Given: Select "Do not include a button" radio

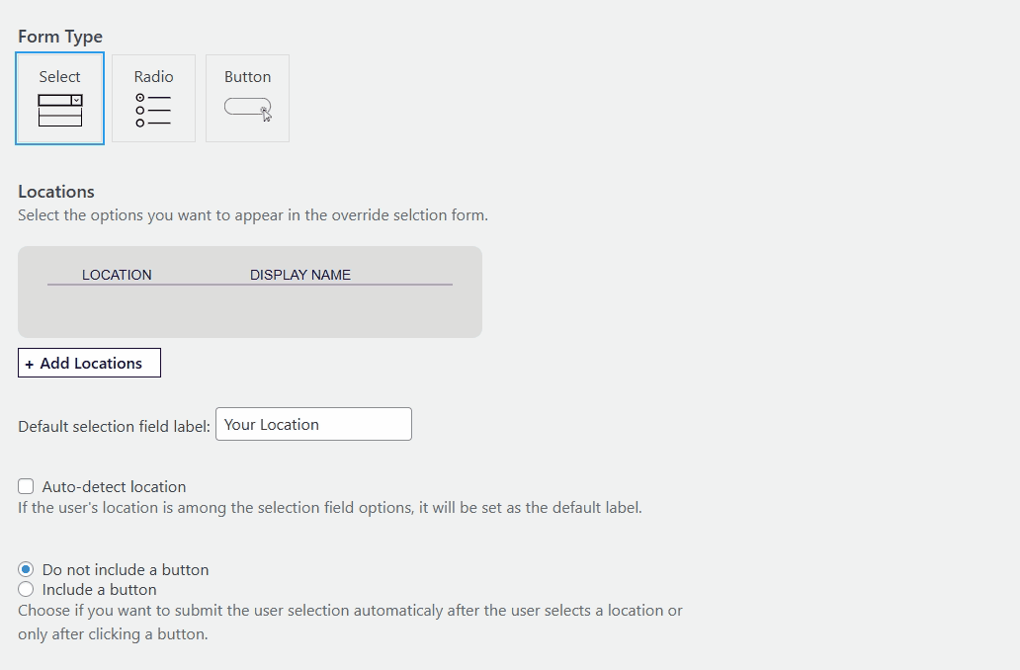Looking at the screenshot, I should [x=26, y=569].
